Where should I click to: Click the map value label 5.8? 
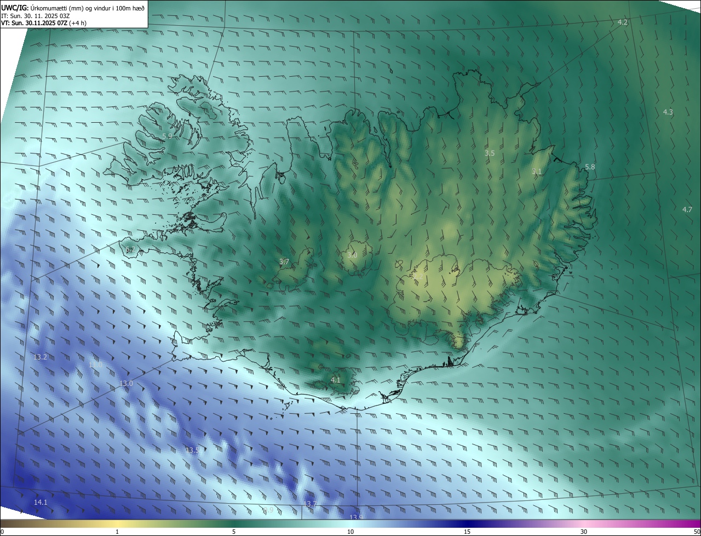click(x=590, y=167)
